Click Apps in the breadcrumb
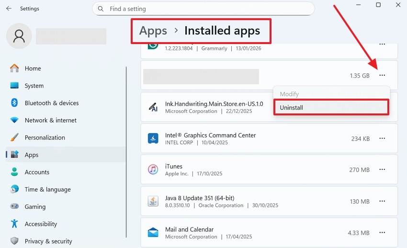Screen dimensions: 407x248 pyautogui.click(x=153, y=31)
